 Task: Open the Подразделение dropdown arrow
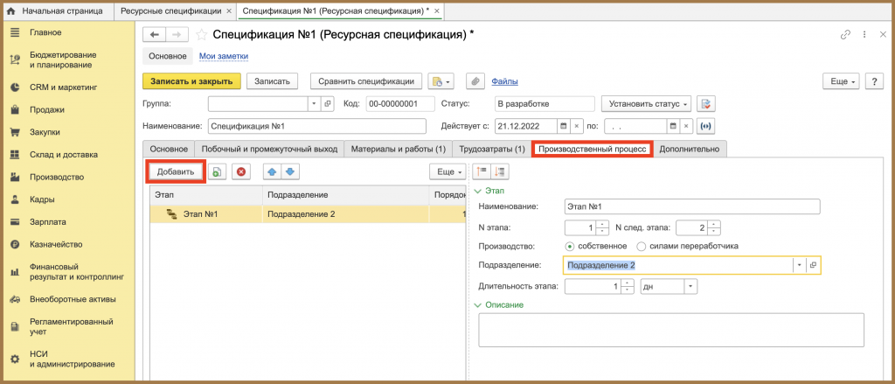point(799,266)
